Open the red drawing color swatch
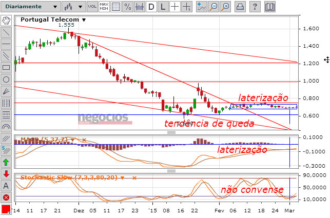Screen dimensions: 330x218 coord(6,209)
